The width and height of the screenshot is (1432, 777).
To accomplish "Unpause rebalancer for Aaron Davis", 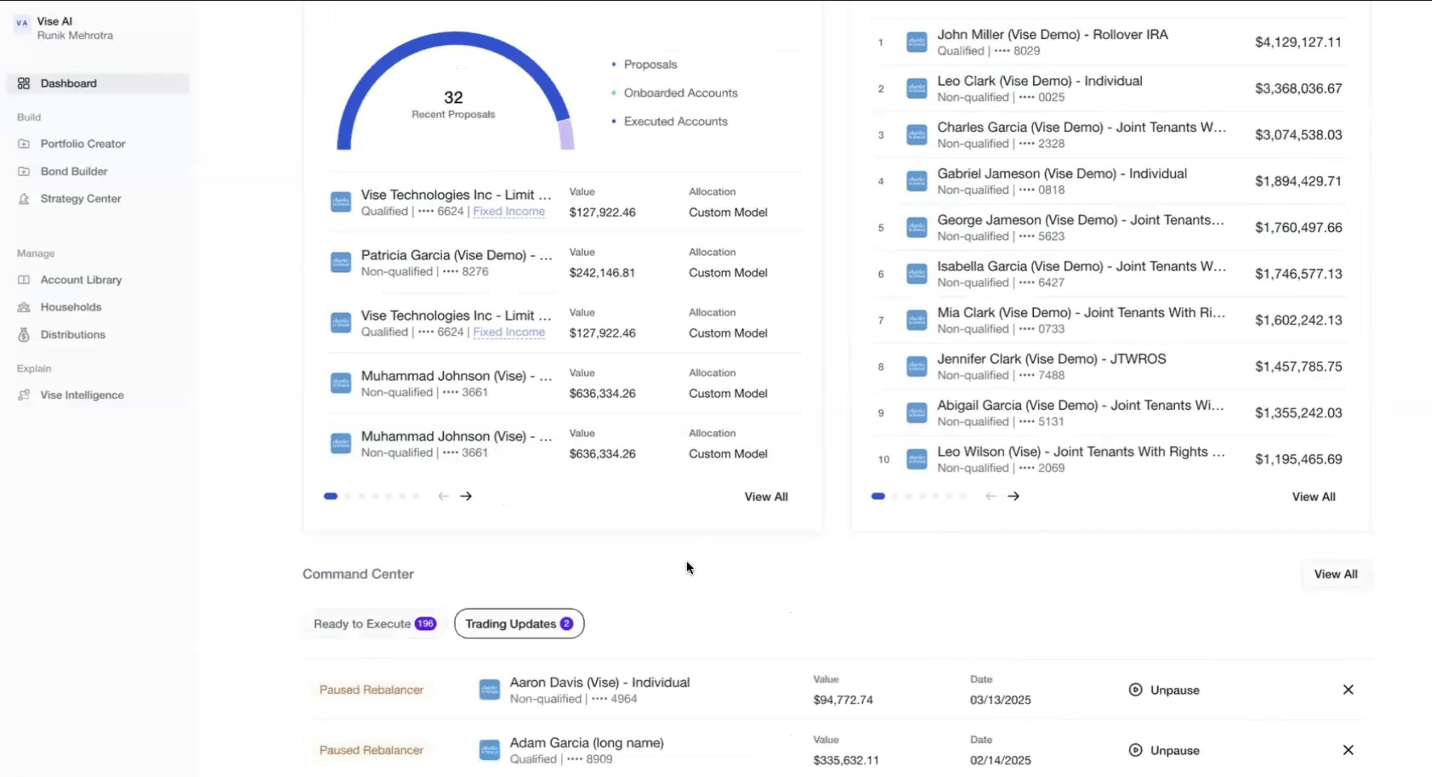I will pyautogui.click(x=1164, y=690).
